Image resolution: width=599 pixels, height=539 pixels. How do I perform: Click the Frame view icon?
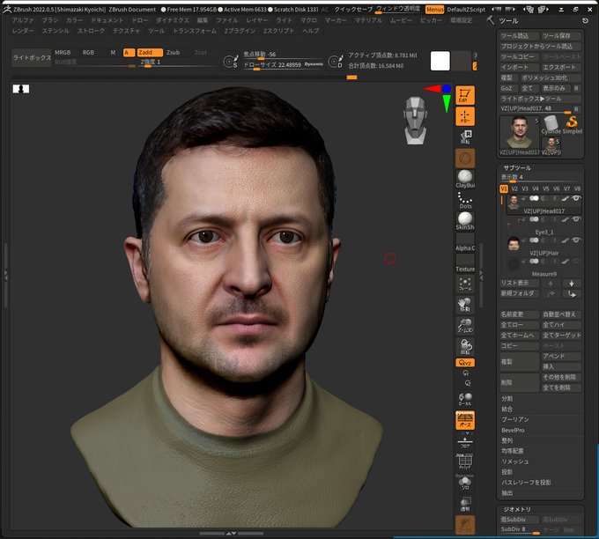[465, 284]
